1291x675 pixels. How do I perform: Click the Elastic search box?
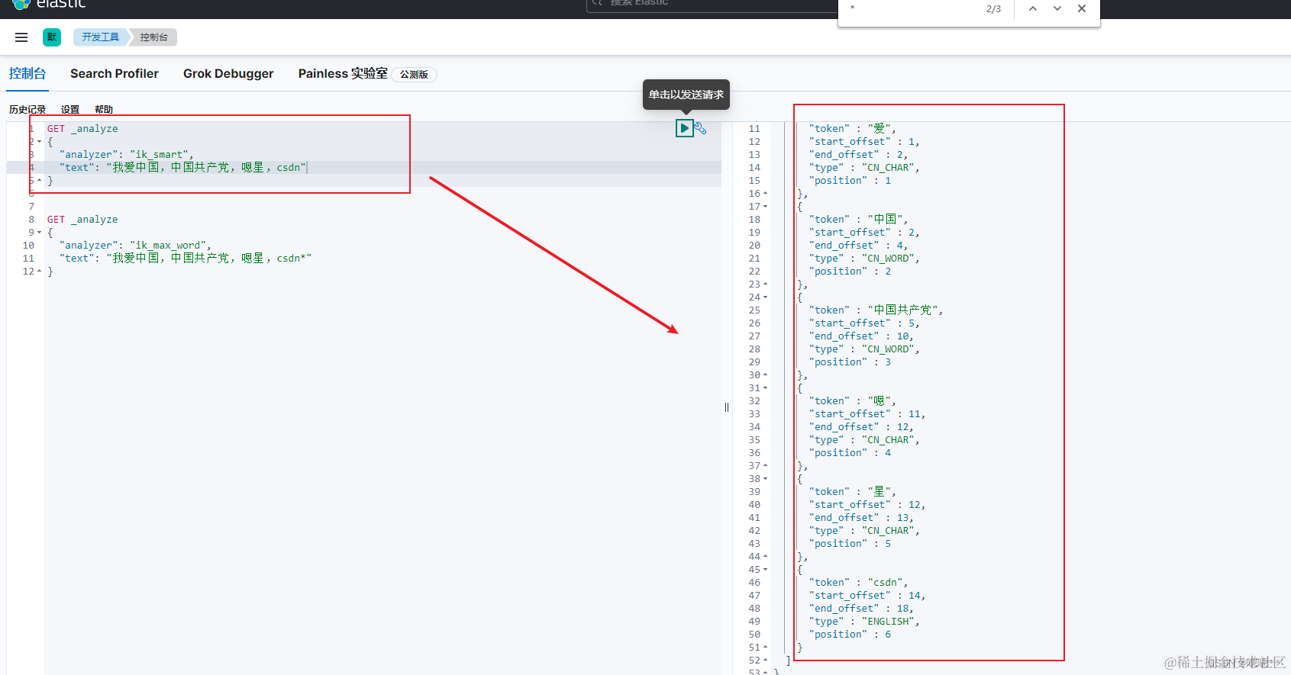pos(710,5)
